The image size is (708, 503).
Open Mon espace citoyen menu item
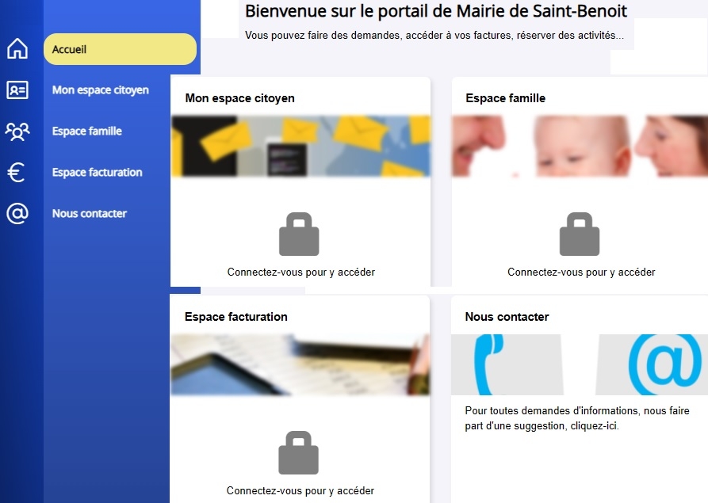click(x=100, y=90)
